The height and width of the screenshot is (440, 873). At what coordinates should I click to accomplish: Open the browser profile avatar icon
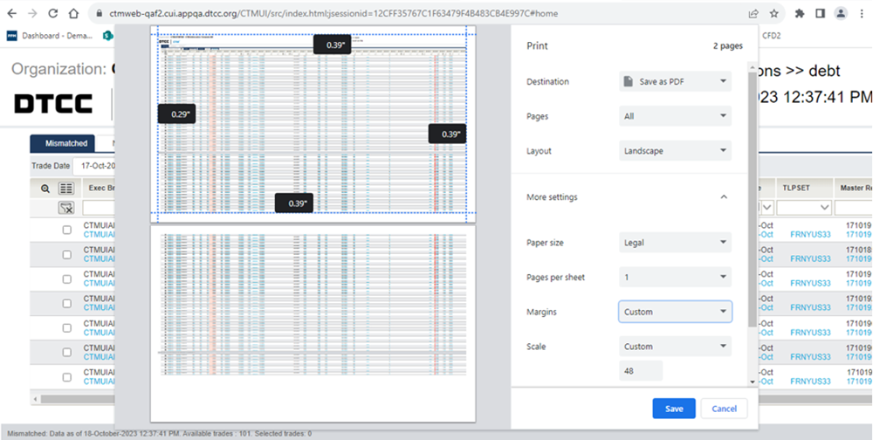coord(841,14)
